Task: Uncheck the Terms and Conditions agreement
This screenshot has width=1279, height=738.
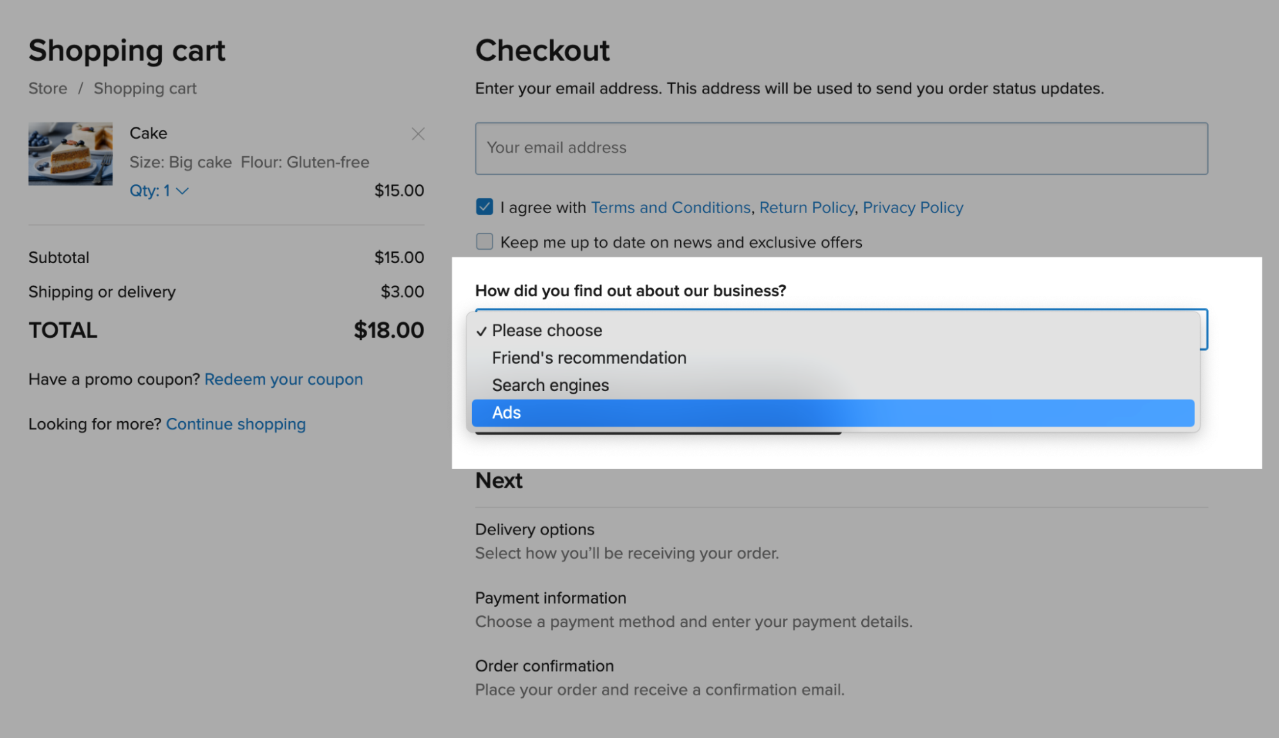Action: 484,207
